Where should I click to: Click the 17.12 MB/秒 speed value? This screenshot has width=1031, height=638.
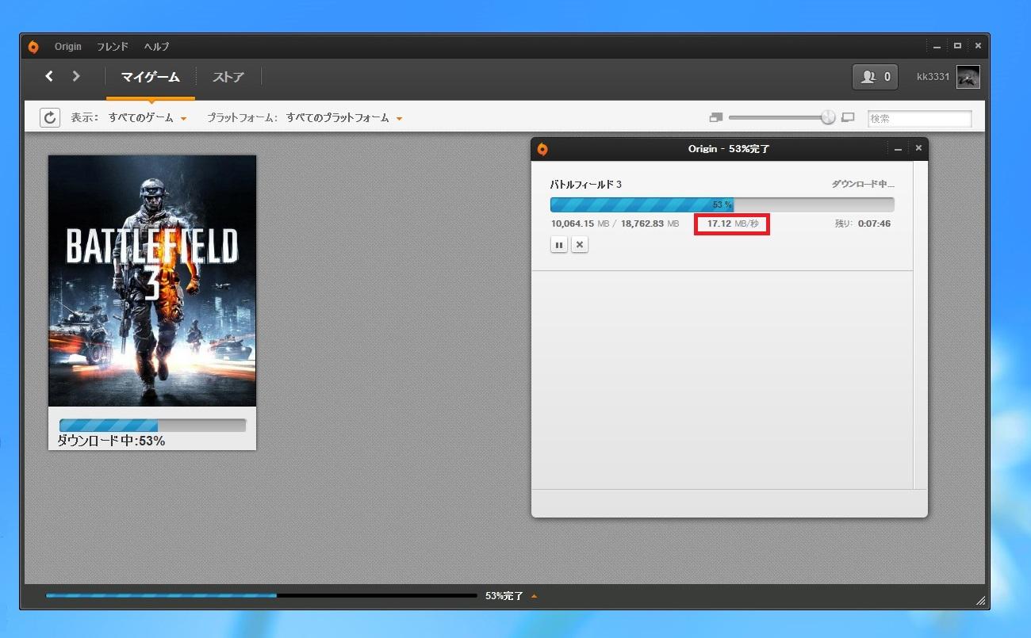[x=733, y=223]
